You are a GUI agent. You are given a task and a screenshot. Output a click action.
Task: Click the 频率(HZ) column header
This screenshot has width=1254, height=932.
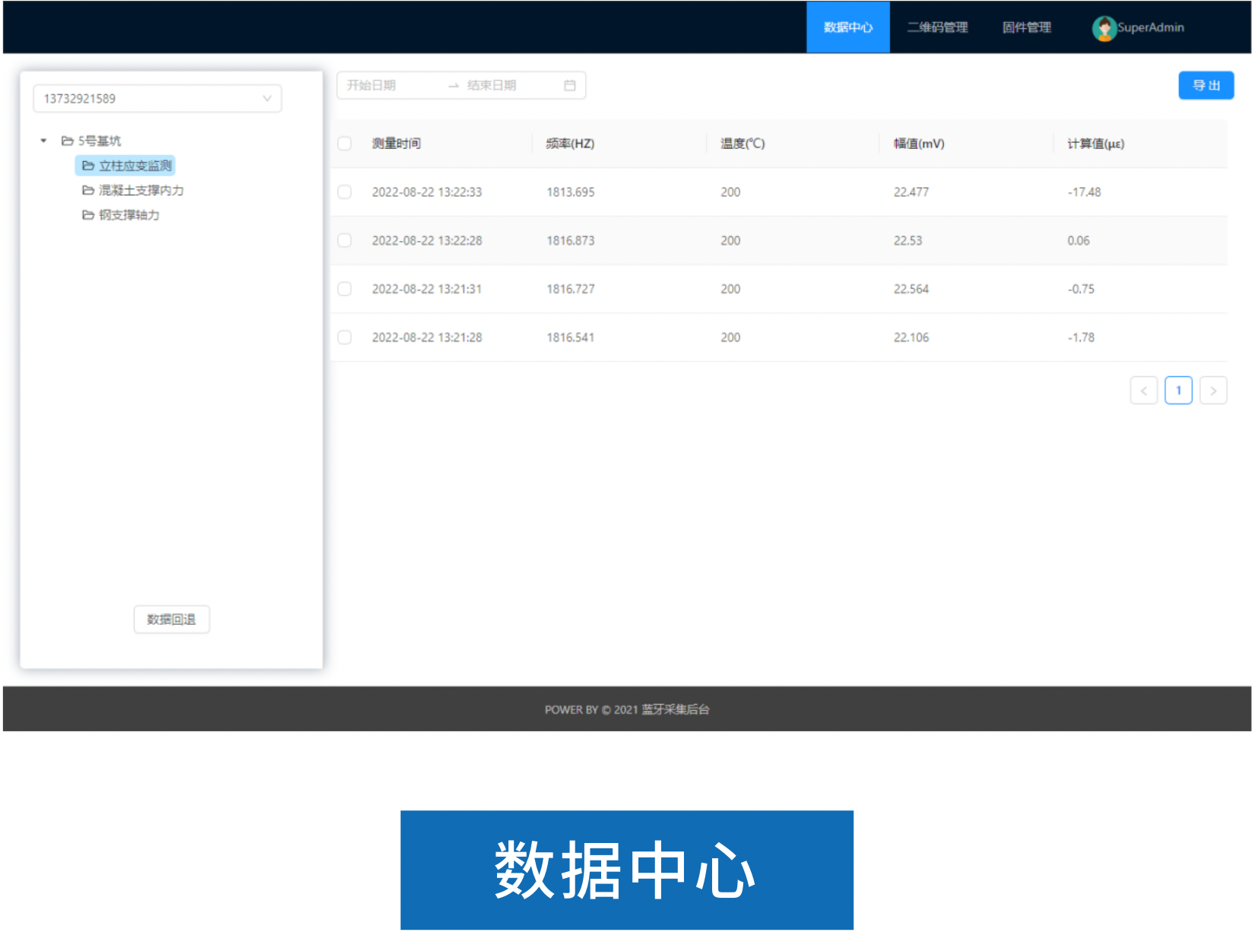pyautogui.click(x=570, y=144)
